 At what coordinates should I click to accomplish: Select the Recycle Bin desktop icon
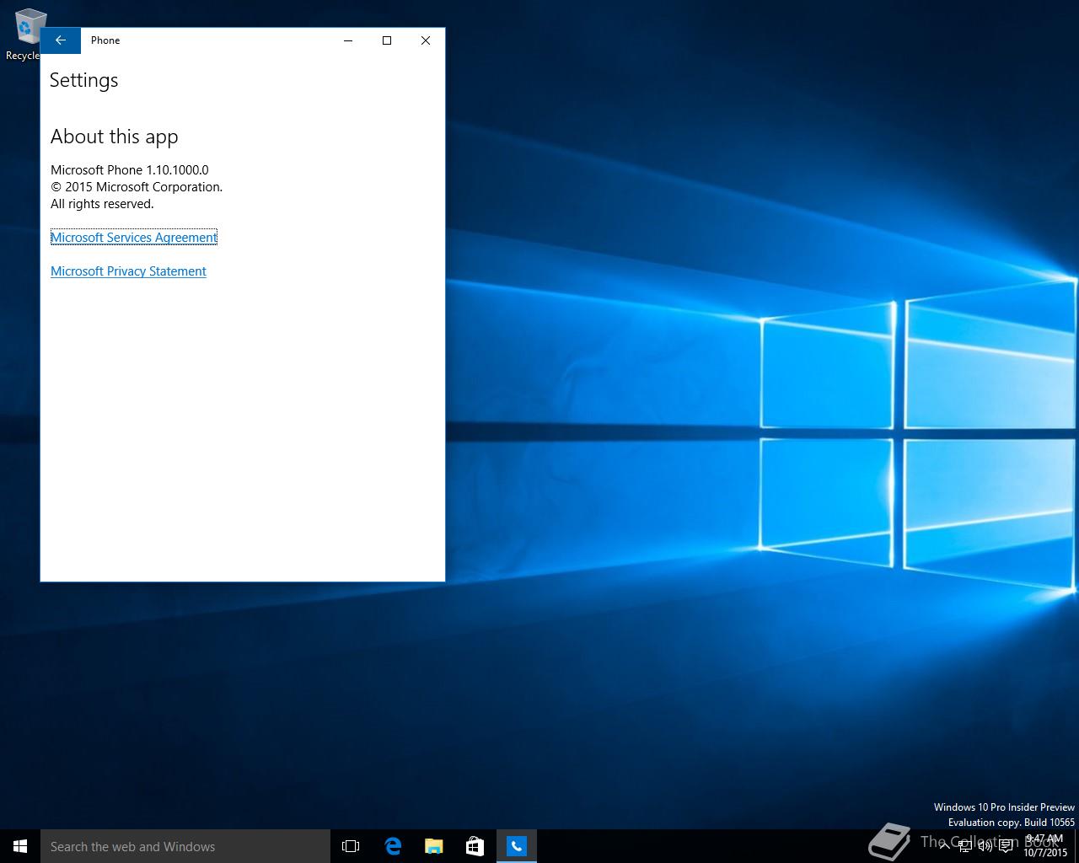pos(25,35)
